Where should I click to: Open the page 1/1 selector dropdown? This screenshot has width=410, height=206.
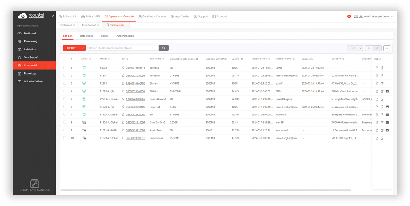(x=355, y=48)
